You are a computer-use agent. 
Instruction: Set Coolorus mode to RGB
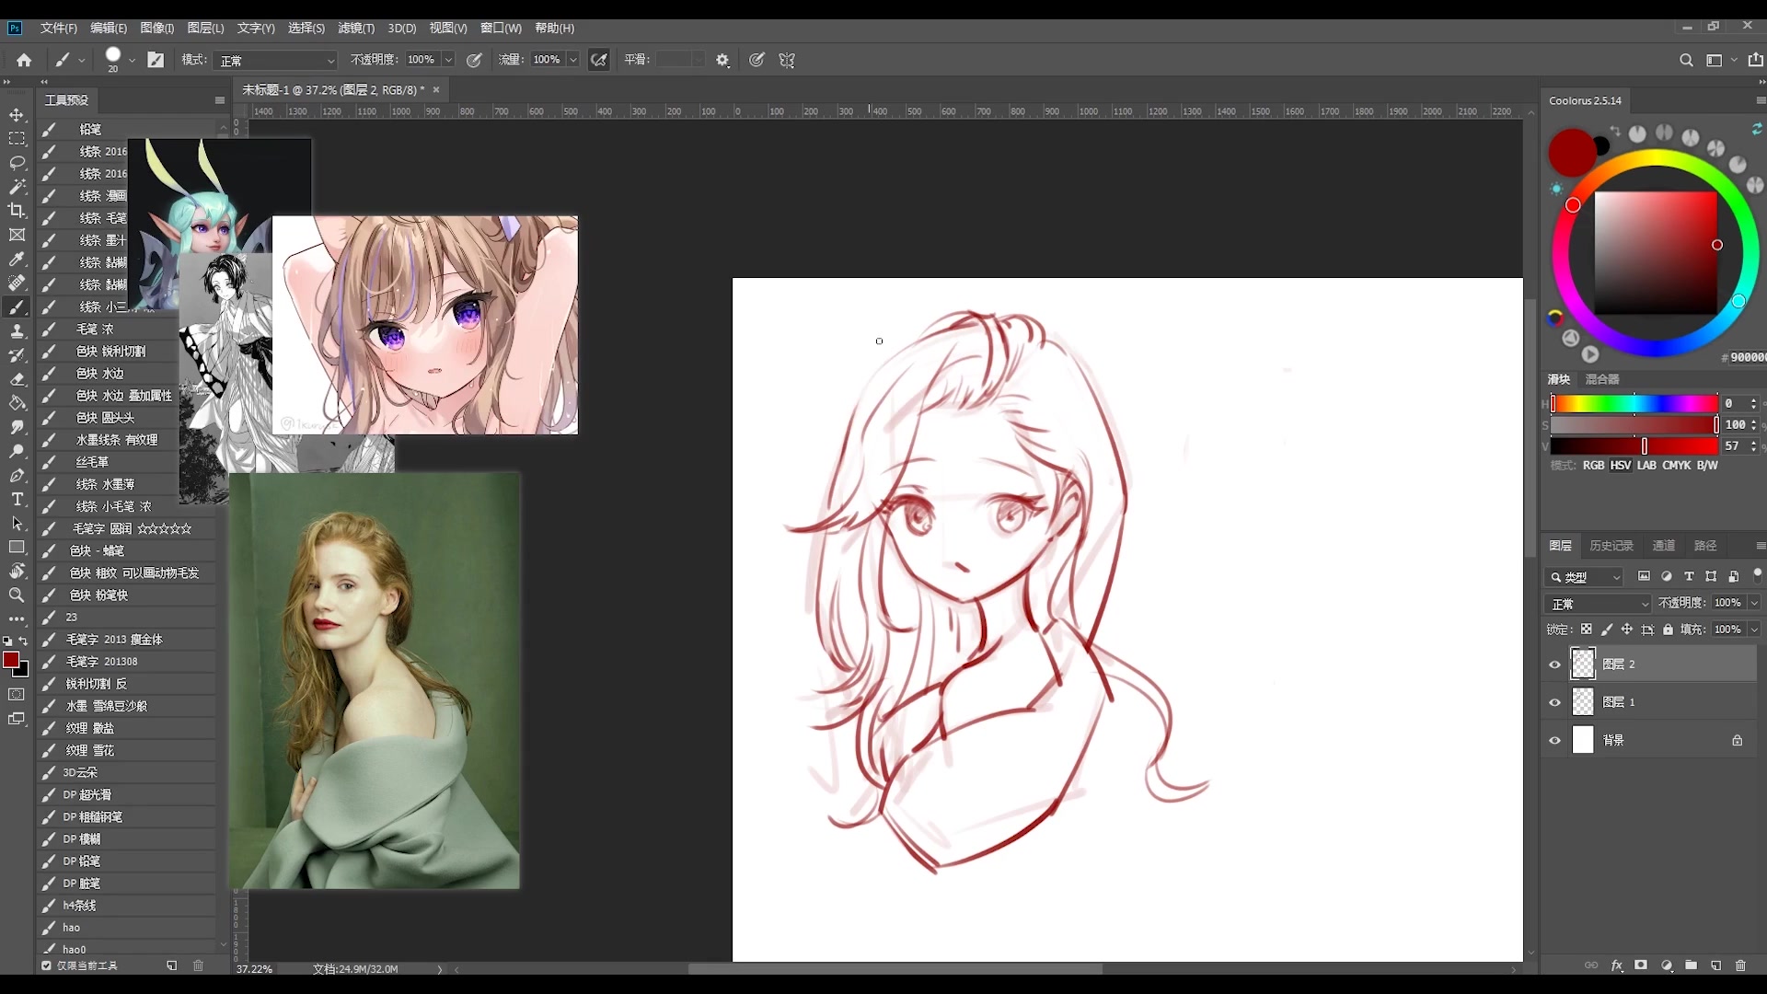pos(1593,466)
